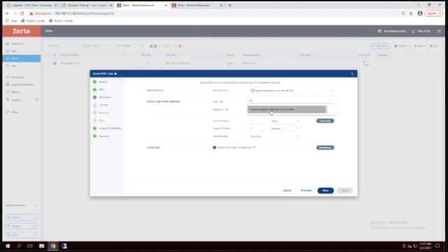
Task: Open the hamburger menu in the Zerto header
Action: click(439, 31)
